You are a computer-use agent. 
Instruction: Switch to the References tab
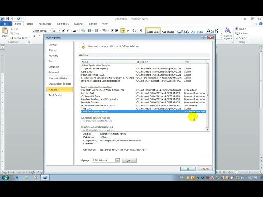click(63, 24)
